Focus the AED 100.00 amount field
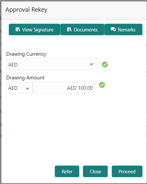Viewport: 147px width, 184px height. (64, 88)
